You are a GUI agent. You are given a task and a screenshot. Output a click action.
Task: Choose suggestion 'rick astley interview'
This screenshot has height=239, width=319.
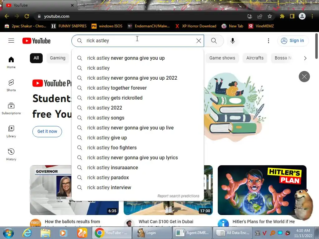138,188
